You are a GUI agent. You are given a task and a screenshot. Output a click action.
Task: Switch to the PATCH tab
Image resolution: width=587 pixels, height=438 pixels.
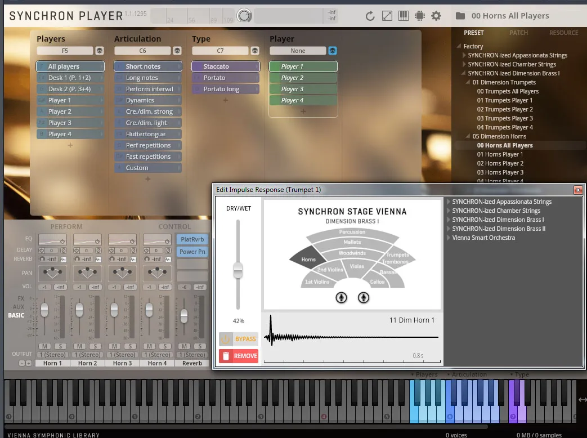[x=518, y=33]
